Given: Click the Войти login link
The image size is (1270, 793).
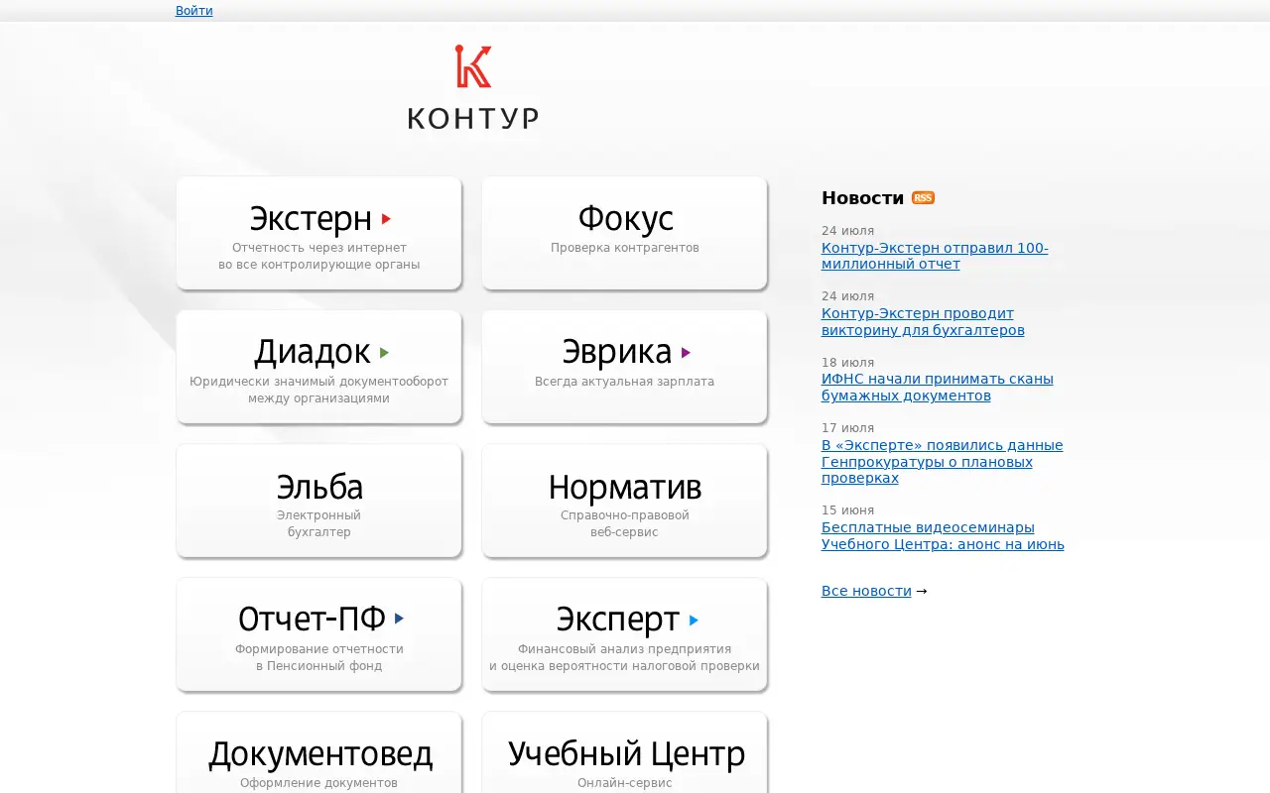Looking at the screenshot, I should [193, 11].
